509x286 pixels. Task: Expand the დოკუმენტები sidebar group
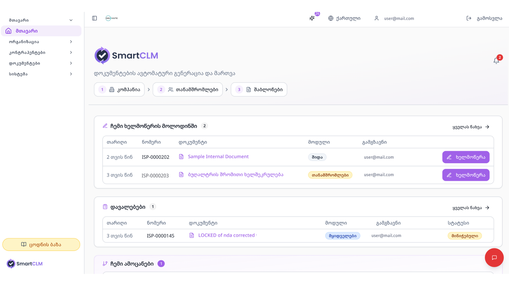[41, 63]
